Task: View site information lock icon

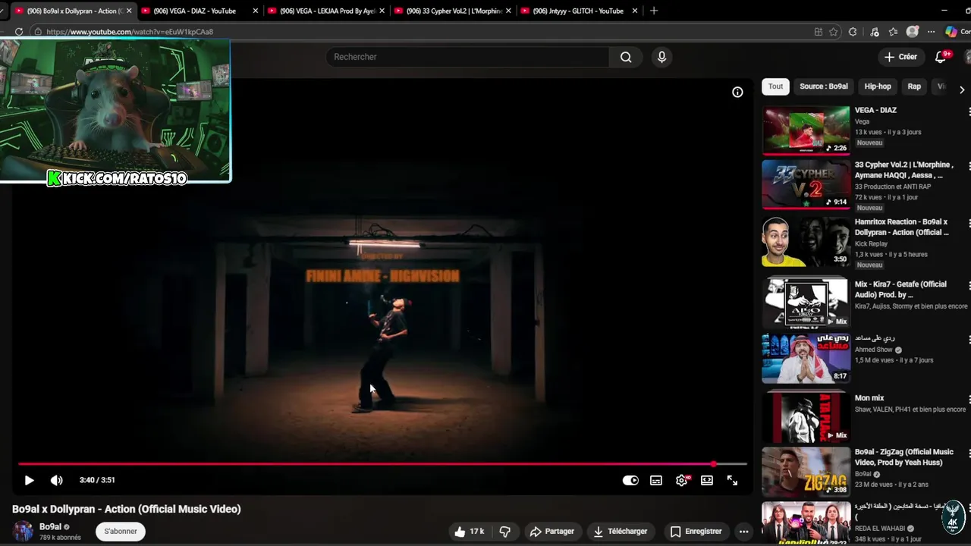Action: 38,32
